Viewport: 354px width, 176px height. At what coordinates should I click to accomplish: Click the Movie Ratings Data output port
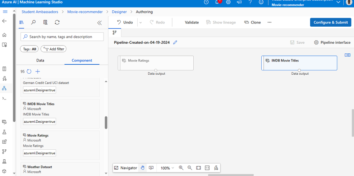click(x=156, y=70)
